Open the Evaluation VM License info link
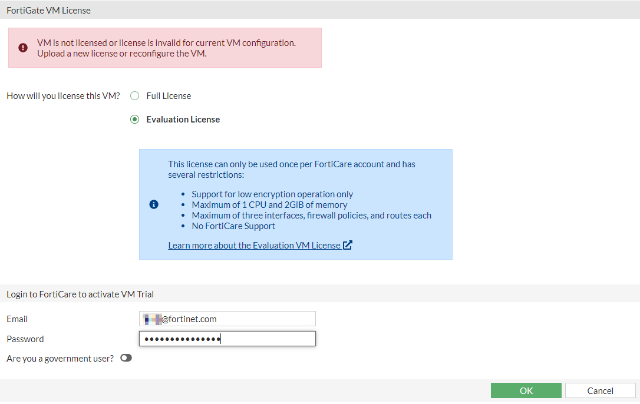The height and width of the screenshot is (404, 640). 254,245
